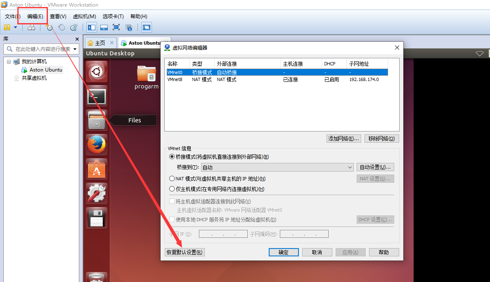Open the 桥接到 dropdown set to 自动
The height and width of the screenshot is (282, 490).
pyautogui.click(x=277, y=167)
